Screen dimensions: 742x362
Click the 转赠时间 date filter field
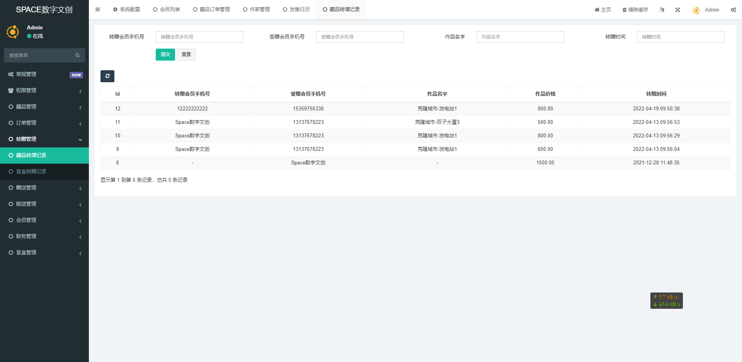[680, 37]
